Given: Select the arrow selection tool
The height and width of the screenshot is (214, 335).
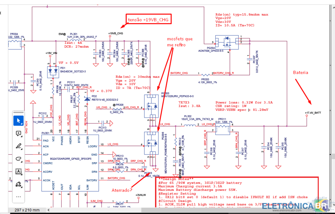Looking at the screenshot, I should click(x=18, y=121).
